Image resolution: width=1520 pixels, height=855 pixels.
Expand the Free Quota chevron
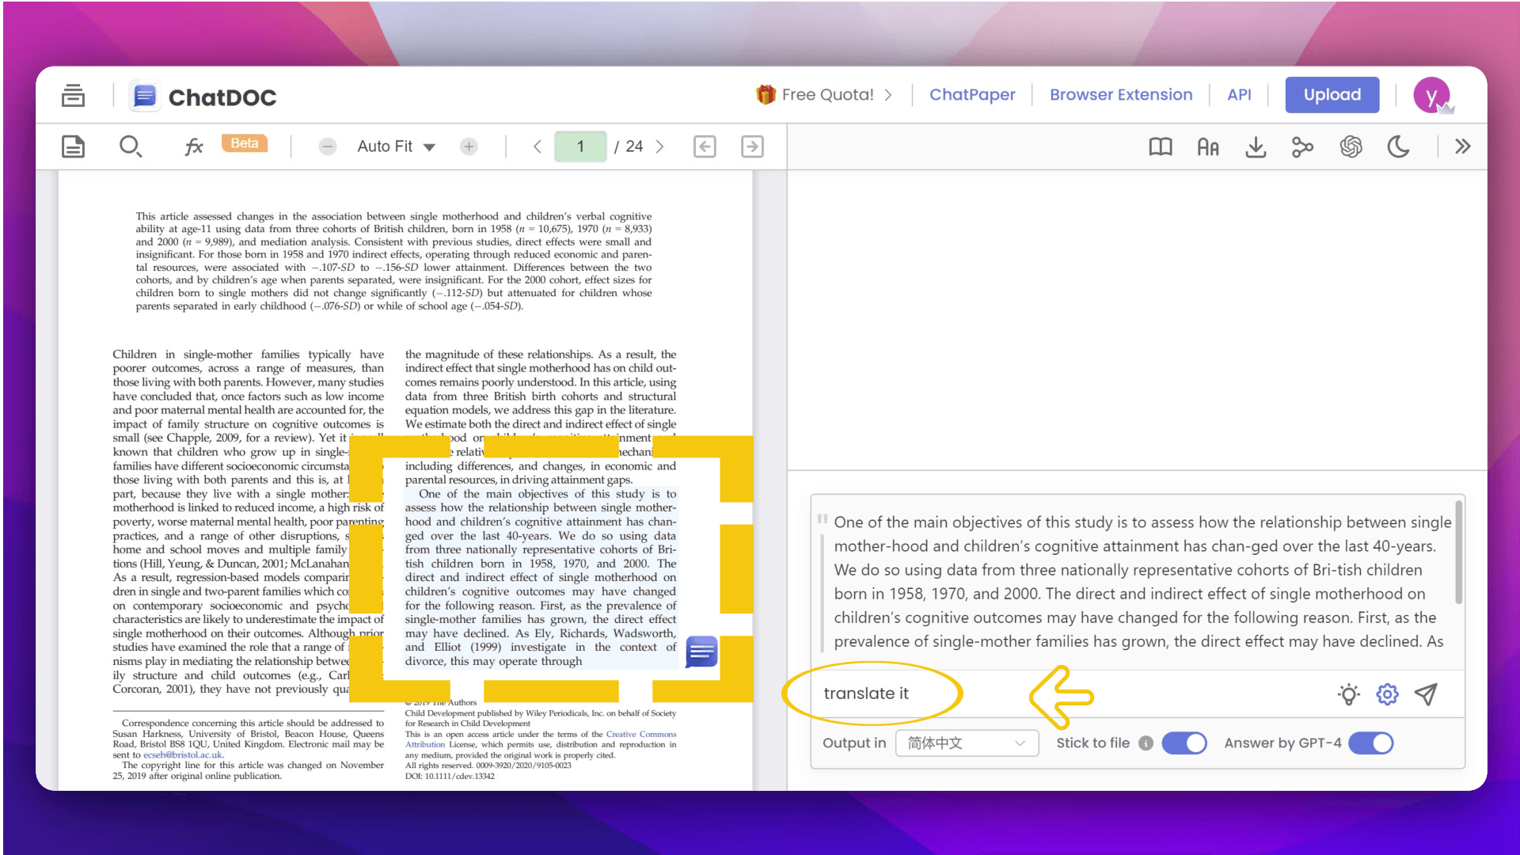(888, 95)
